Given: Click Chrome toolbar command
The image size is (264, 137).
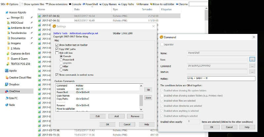Looking at the screenshot, I should click(x=182, y=4).
